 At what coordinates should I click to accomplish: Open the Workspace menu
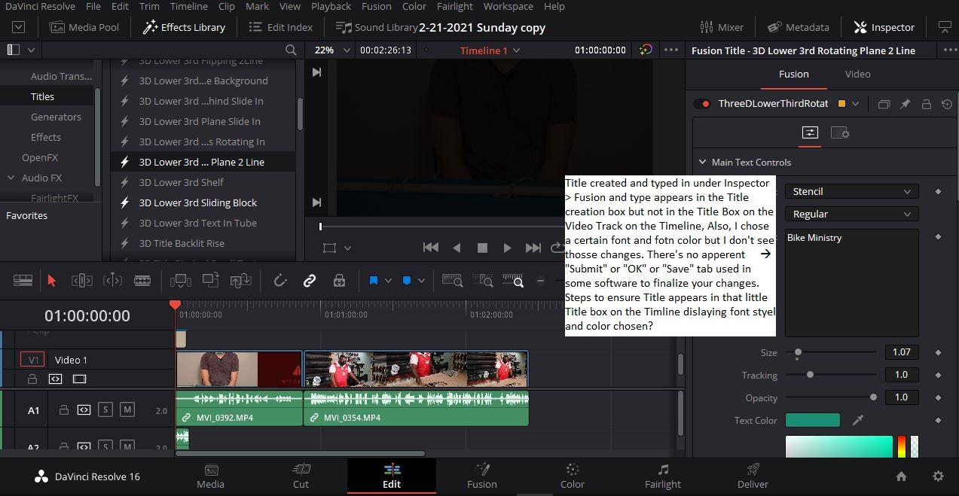click(508, 6)
